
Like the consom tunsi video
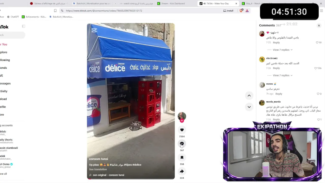(x=182, y=130)
